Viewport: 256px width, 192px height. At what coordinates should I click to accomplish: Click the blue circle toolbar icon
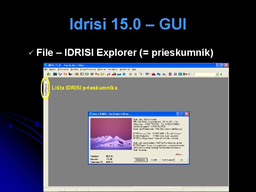[124, 74]
